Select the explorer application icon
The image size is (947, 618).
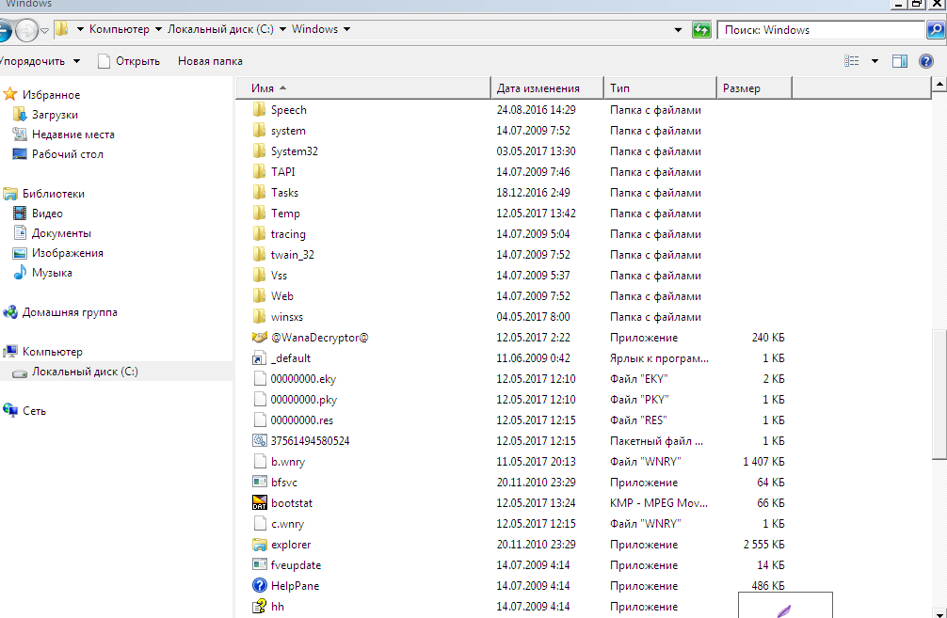[259, 545]
